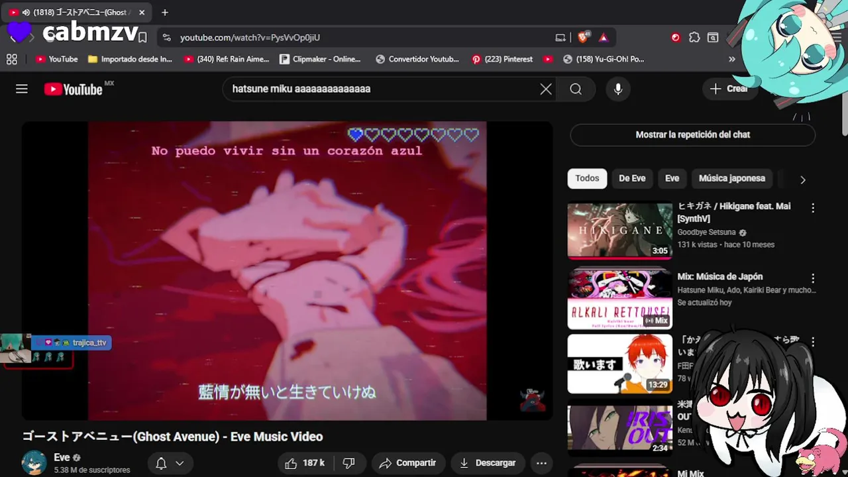The height and width of the screenshot is (477, 848).
Task: Open the Eve channel watermark in video
Action: pos(533,400)
